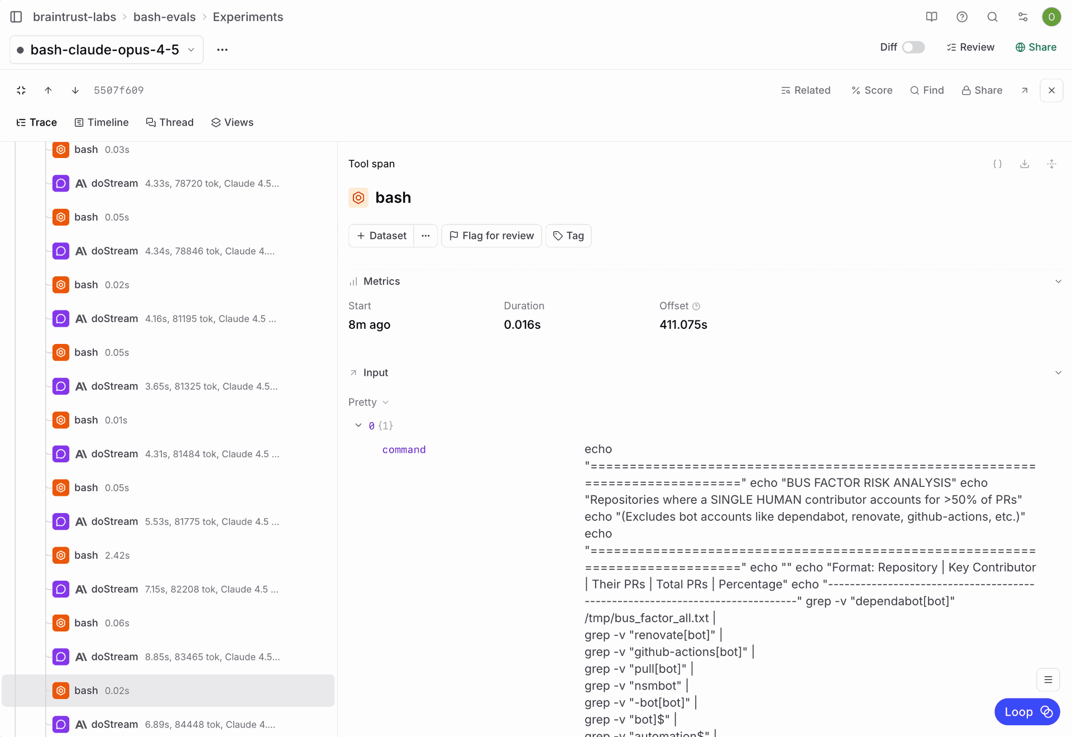The image size is (1072, 737).
Task: Open the table of contents list button
Action: 1048,679
